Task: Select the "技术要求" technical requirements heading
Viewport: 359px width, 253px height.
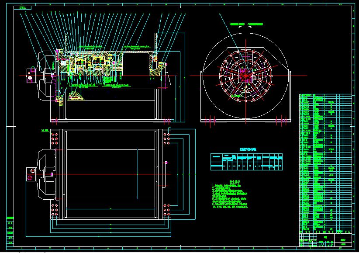Action: point(235,182)
